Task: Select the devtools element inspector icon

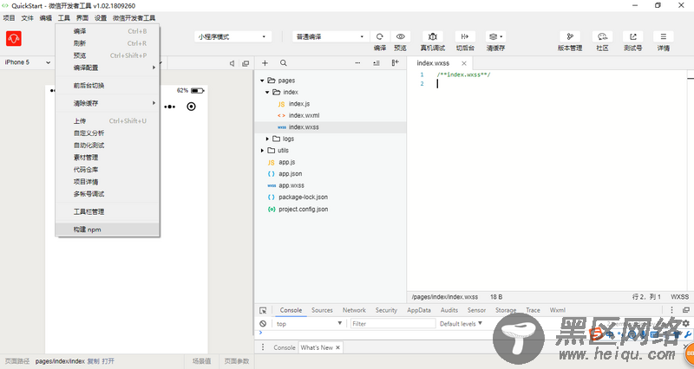Action: click(263, 310)
